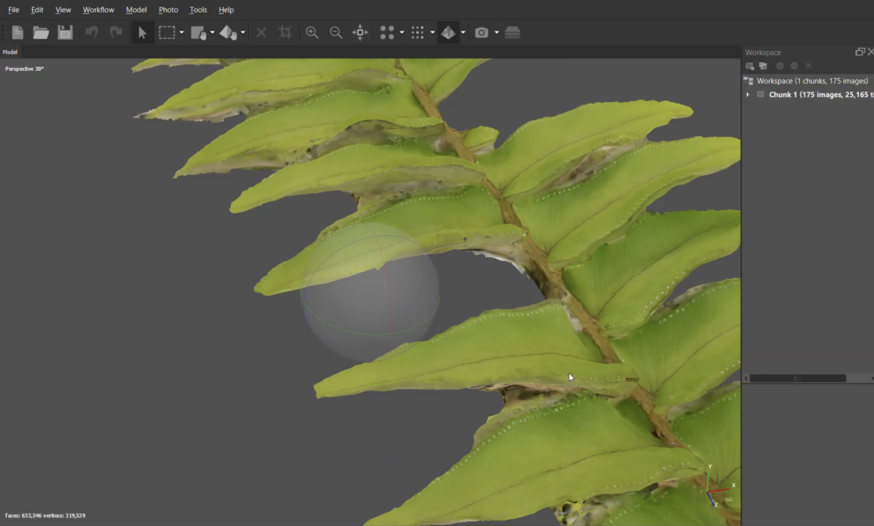Select the Navigation arrow tool

(x=142, y=33)
